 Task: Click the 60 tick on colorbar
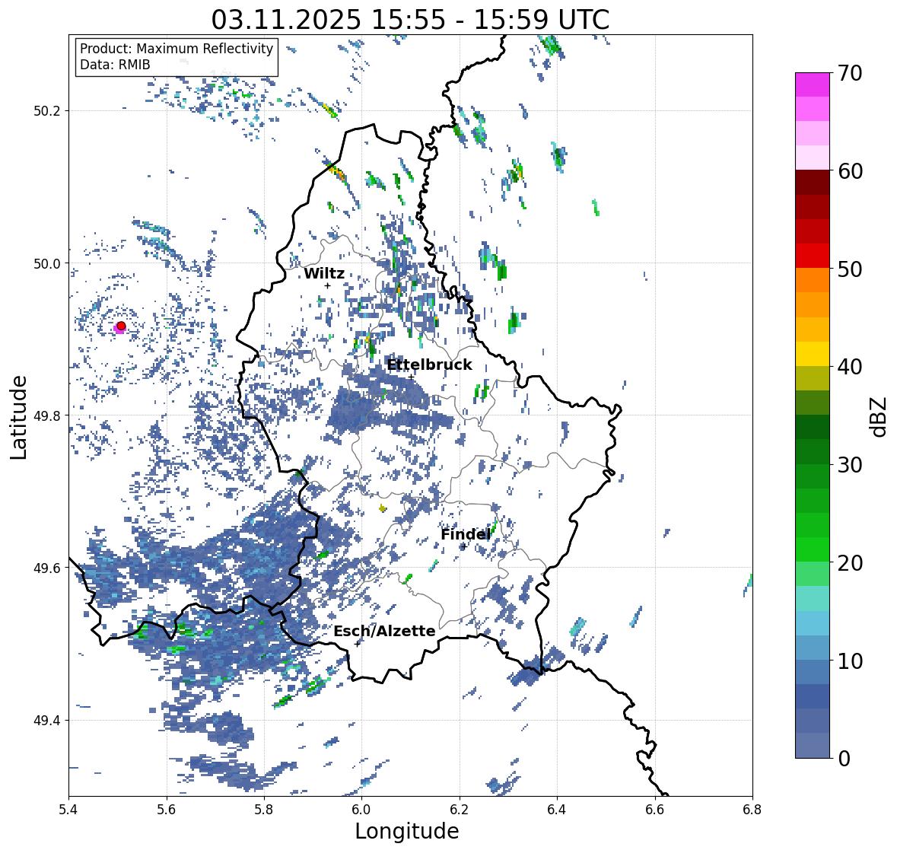(x=850, y=171)
